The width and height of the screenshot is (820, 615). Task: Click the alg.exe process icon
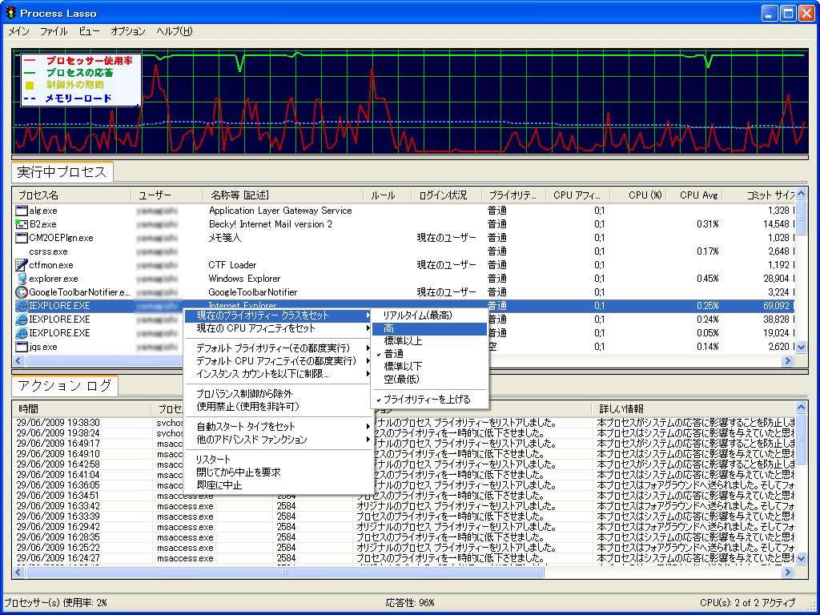point(22,211)
